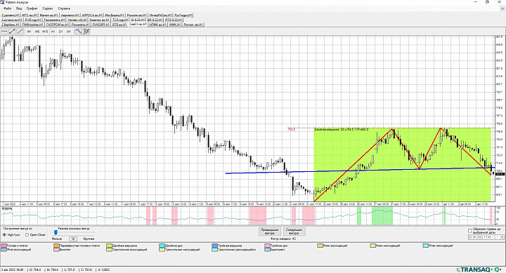The width and height of the screenshot is (506, 273).
Task: Switch timeframe to D1
Action: coord(60,32)
